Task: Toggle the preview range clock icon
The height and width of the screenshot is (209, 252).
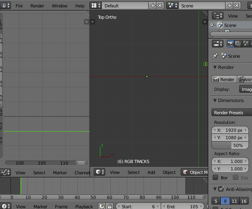Action: point(102,206)
